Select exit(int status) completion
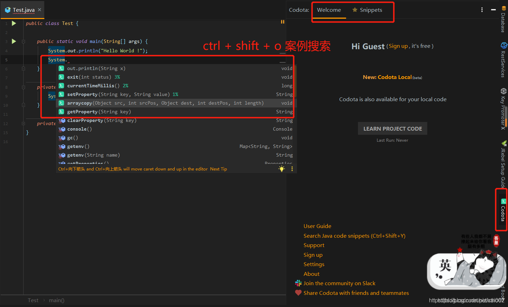 point(176,77)
